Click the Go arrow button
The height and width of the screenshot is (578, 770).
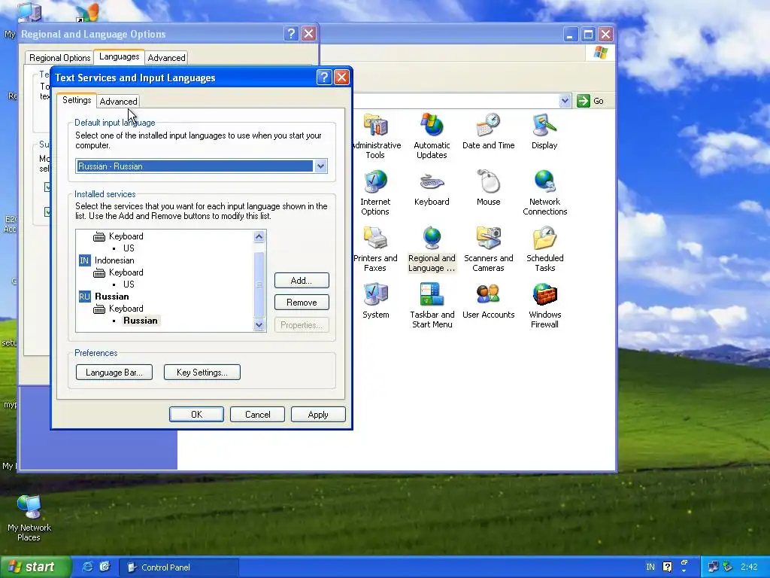(x=583, y=101)
